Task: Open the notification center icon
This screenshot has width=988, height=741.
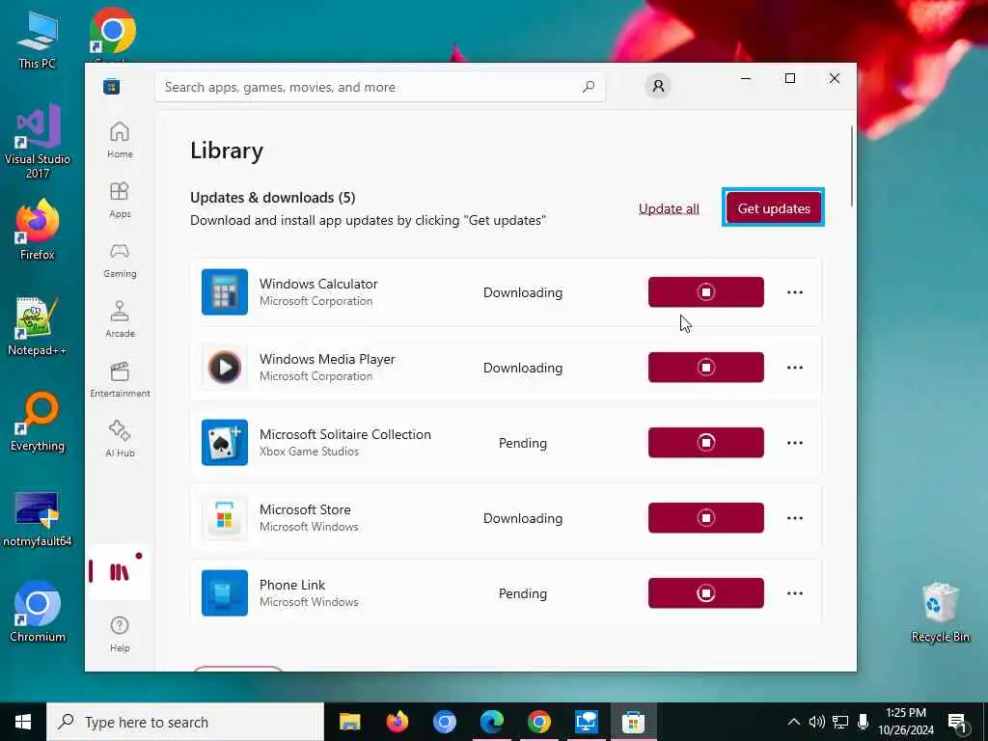Action: (x=957, y=722)
